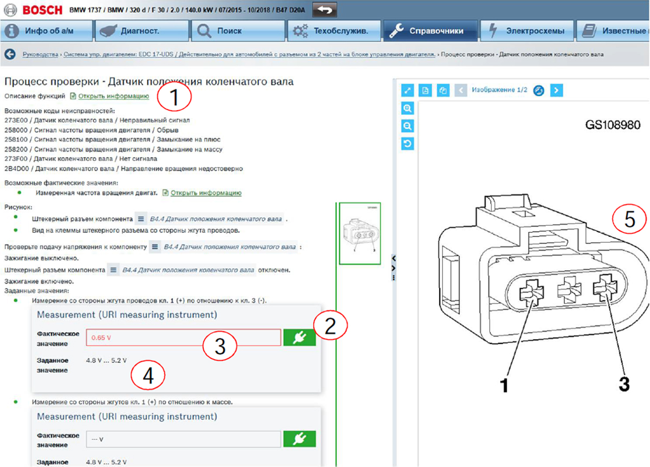The image size is (650, 467).
Task: Click the copy image icon in image toolbar
Action: (443, 90)
